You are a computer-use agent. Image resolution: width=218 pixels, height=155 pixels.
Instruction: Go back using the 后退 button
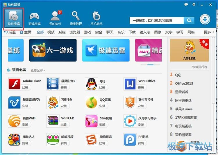tap(10, 32)
